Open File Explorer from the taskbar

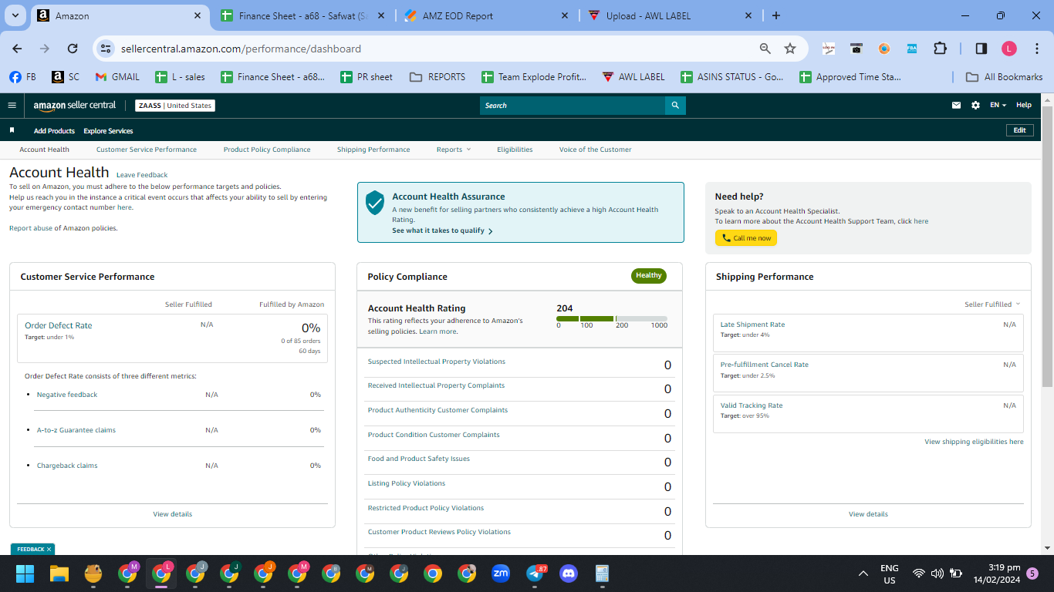click(59, 573)
